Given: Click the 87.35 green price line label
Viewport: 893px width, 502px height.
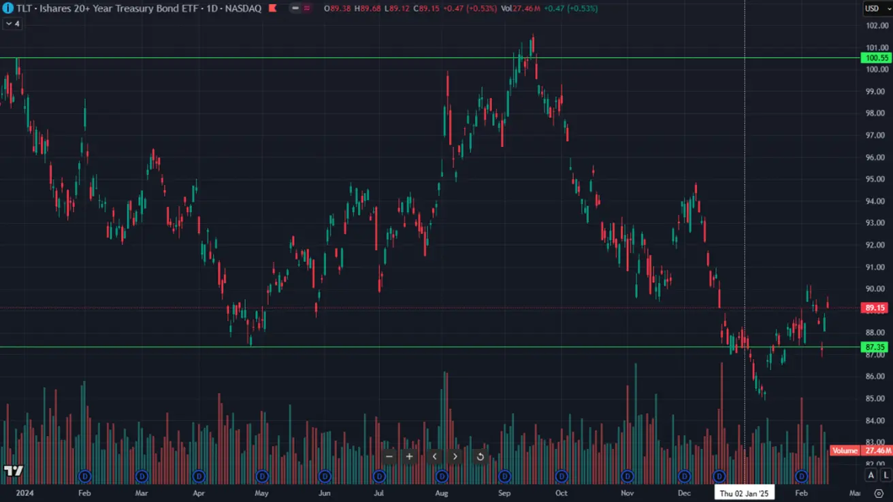Looking at the screenshot, I should coord(875,347).
